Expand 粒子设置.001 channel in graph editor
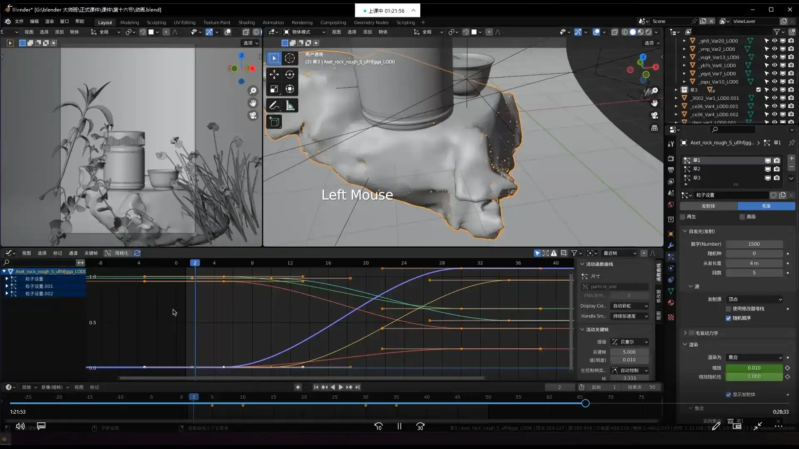 pos(7,286)
